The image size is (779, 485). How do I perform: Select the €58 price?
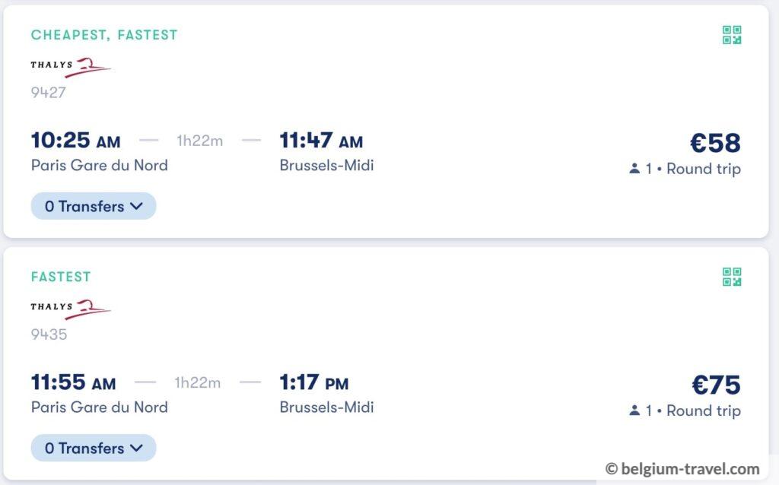715,143
